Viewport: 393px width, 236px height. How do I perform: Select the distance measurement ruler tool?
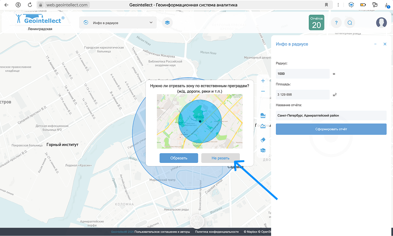tap(263, 126)
